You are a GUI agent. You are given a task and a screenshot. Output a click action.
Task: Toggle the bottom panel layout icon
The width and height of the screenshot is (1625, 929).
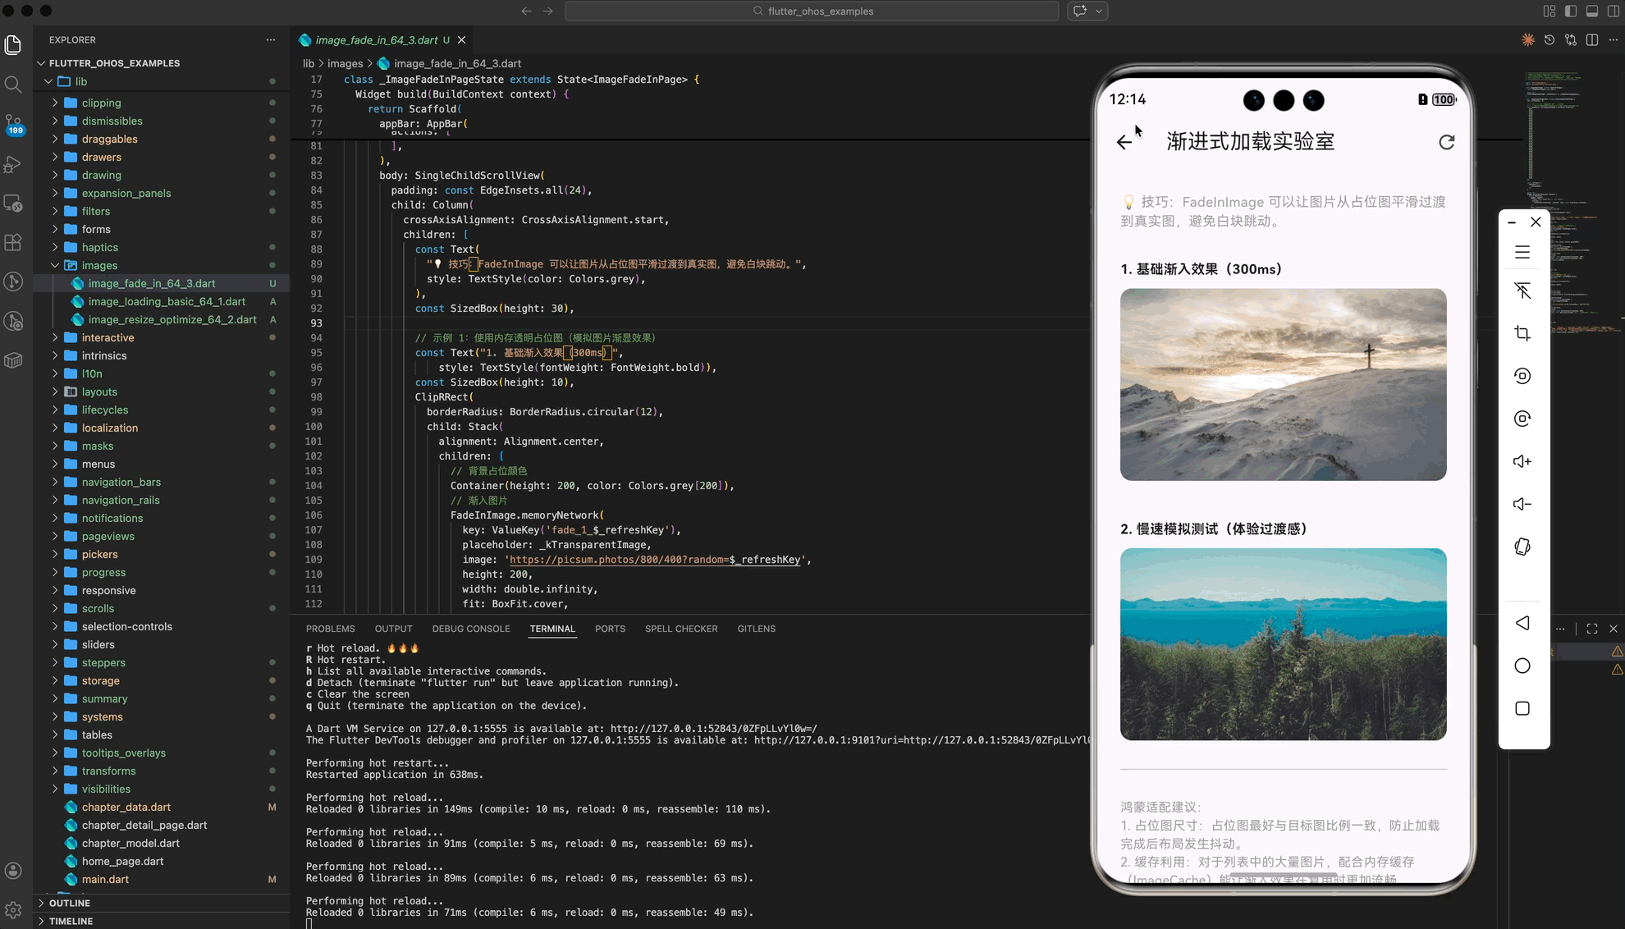pos(1592,11)
